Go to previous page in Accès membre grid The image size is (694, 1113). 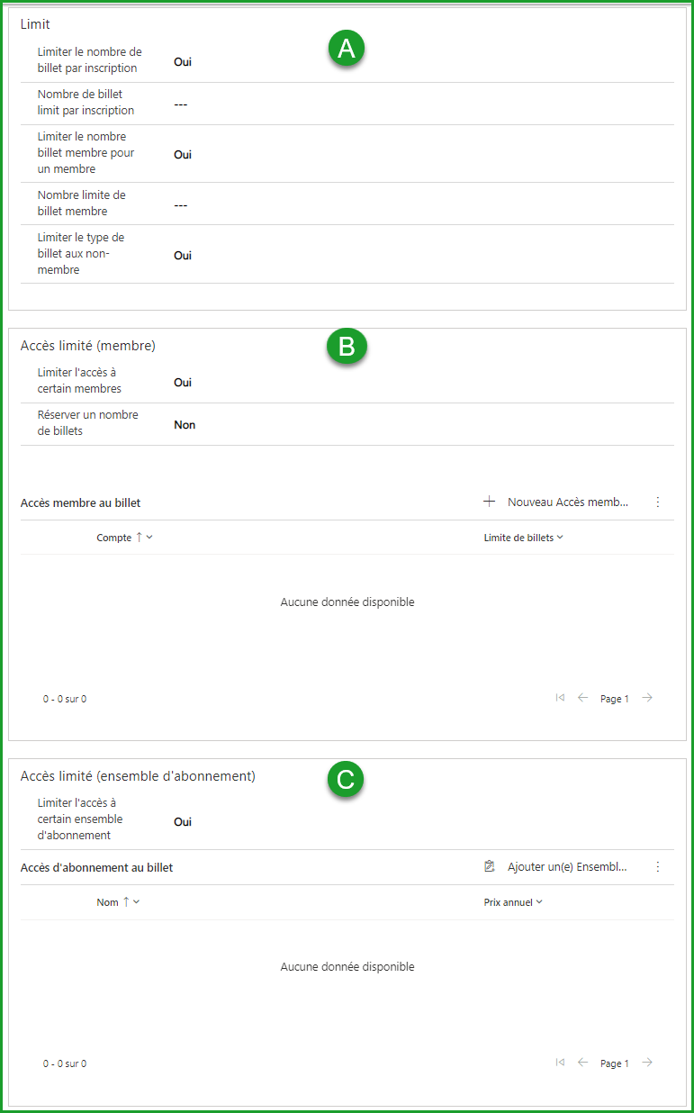point(582,698)
